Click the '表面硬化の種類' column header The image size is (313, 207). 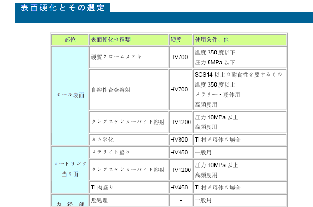click(x=129, y=40)
